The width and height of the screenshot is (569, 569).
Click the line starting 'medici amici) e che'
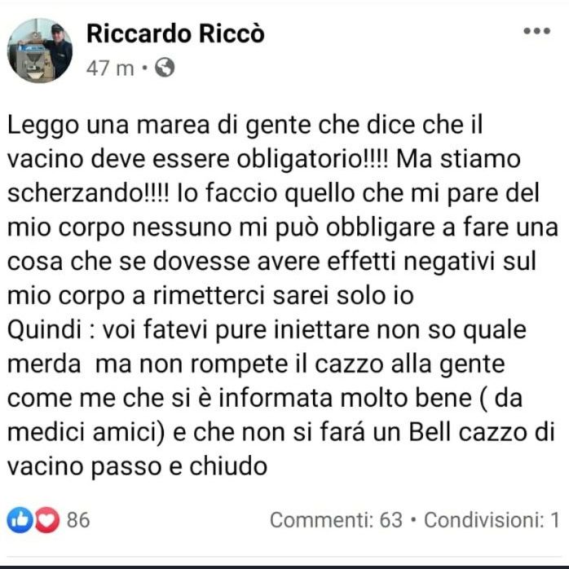pyautogui.click(x=281, y=433)
